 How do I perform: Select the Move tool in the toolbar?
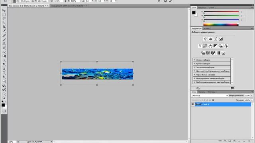[4, 10]
